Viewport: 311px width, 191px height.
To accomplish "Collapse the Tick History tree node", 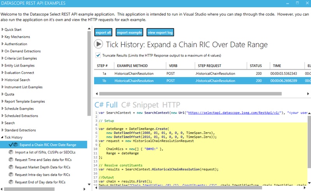I will coord(2,137).
